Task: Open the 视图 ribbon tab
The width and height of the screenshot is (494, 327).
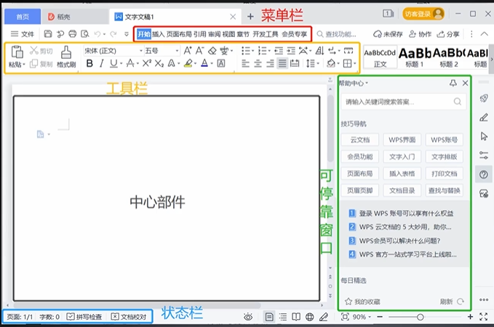Action: 228,34
